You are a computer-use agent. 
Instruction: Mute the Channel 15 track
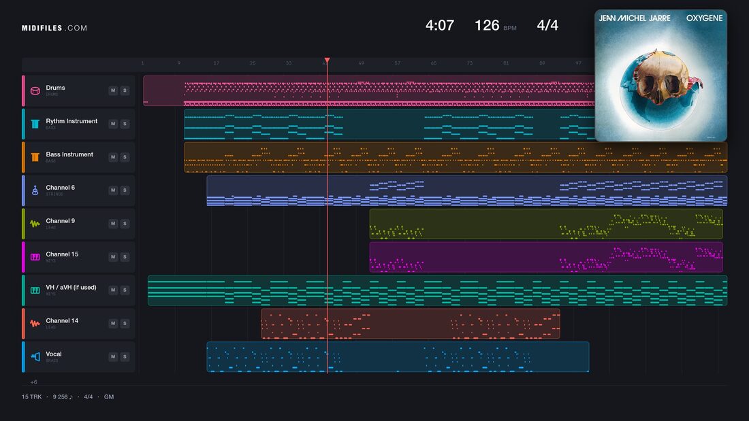click(113, 257)
